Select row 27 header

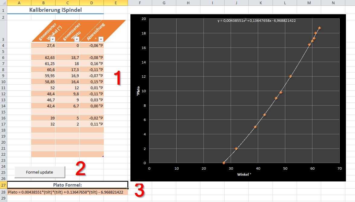3,185
